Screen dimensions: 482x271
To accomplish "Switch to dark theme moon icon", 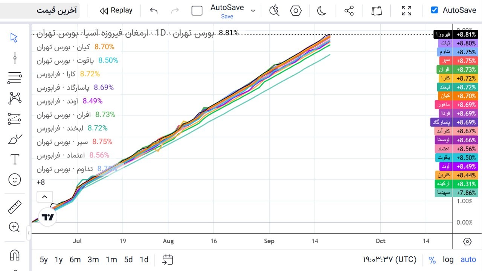I will click(321, 11).
